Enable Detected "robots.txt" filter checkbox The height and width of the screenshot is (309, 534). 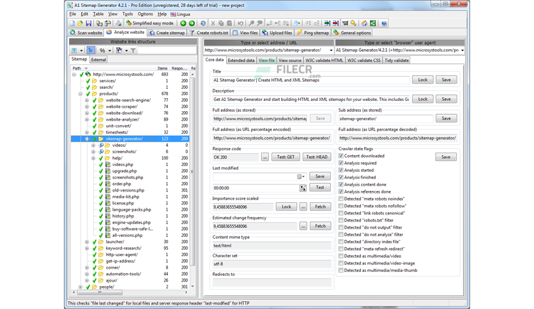point(341,220)
